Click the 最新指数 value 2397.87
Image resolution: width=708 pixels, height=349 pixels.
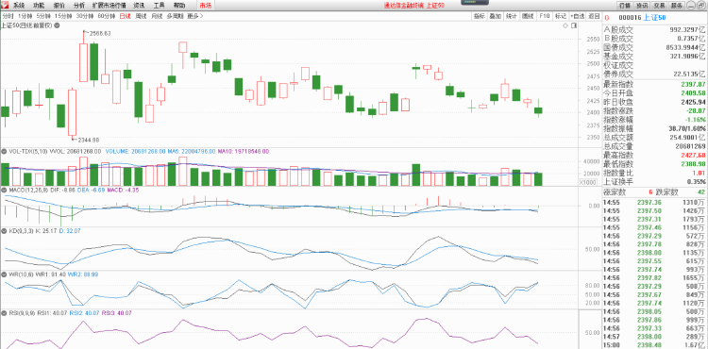(694, 85)
